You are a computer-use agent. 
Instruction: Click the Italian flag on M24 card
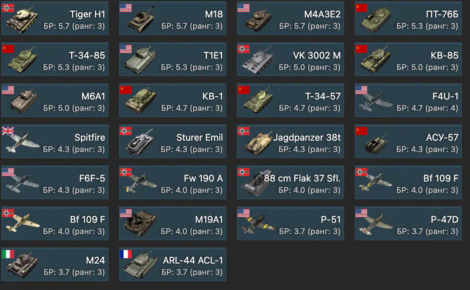[x=8, y=254]
